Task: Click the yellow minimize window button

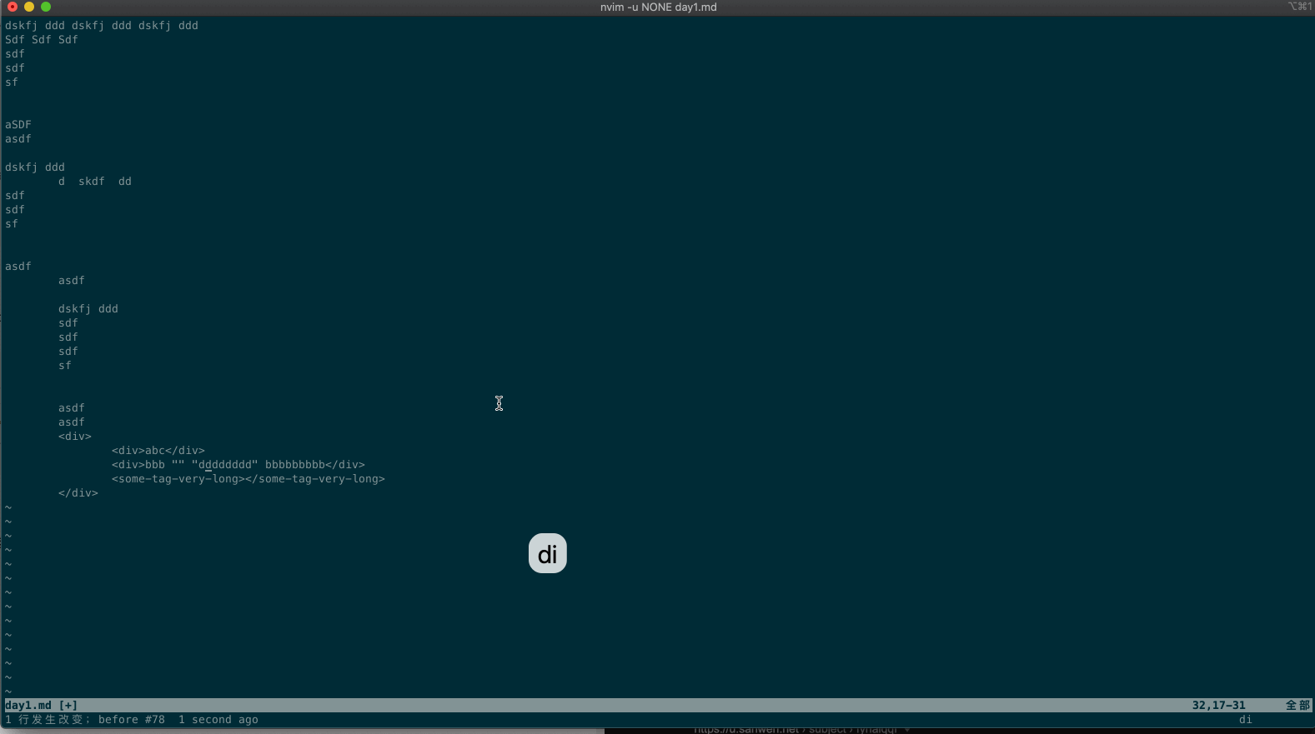Action: (x=29, y=7)
